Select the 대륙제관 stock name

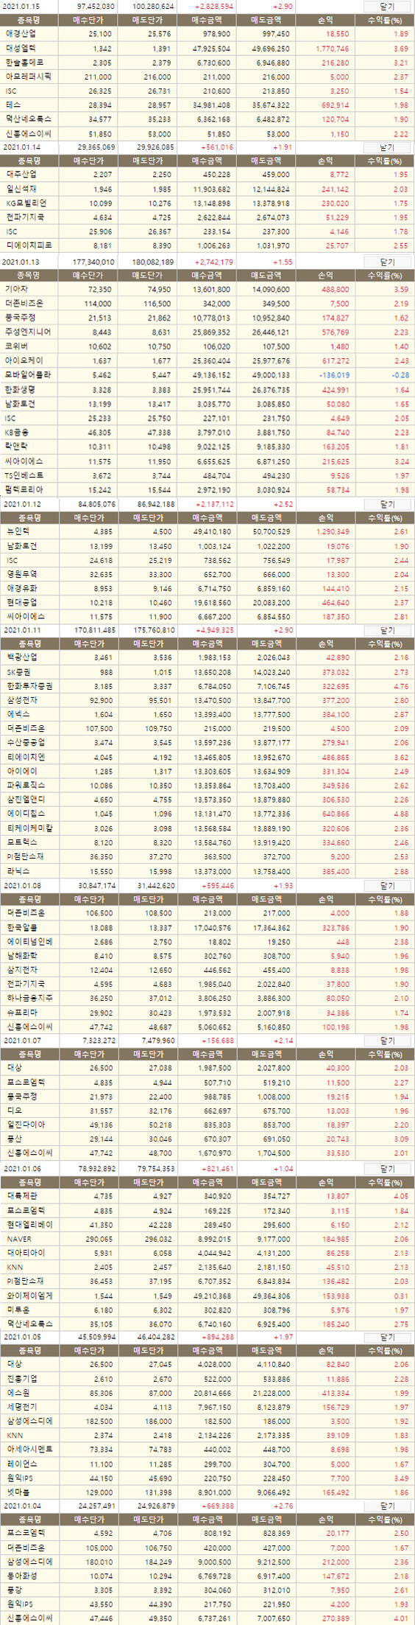pyautogui.click(x=20, y=1196)
